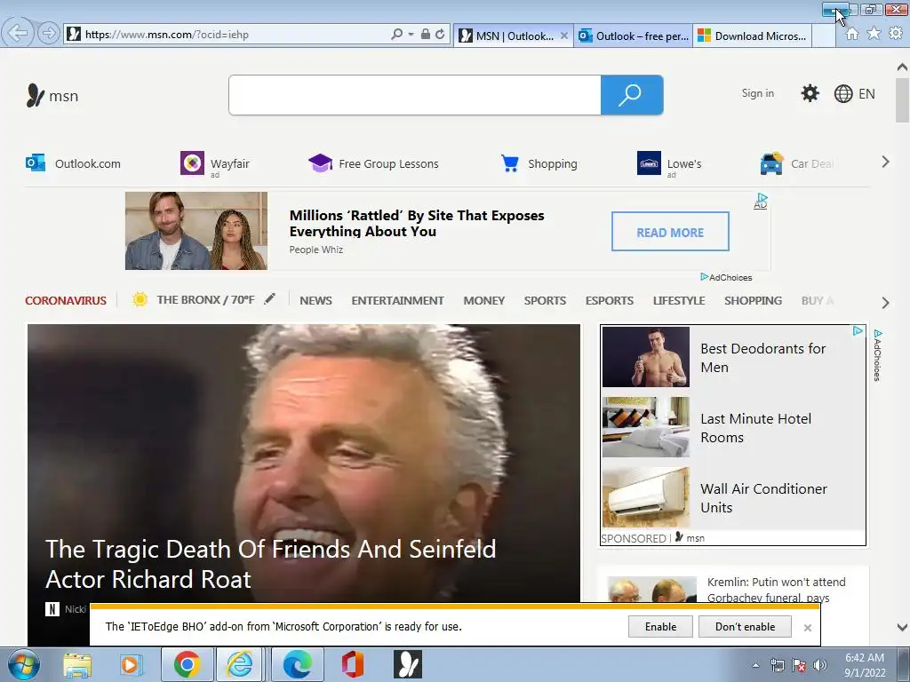
Task: Enable the IEToEdge BHO add-on
Action: pos(660,626)
